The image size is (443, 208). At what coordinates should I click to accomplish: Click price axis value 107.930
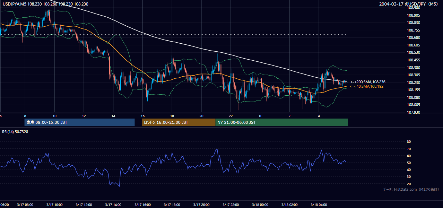[414, 112]
